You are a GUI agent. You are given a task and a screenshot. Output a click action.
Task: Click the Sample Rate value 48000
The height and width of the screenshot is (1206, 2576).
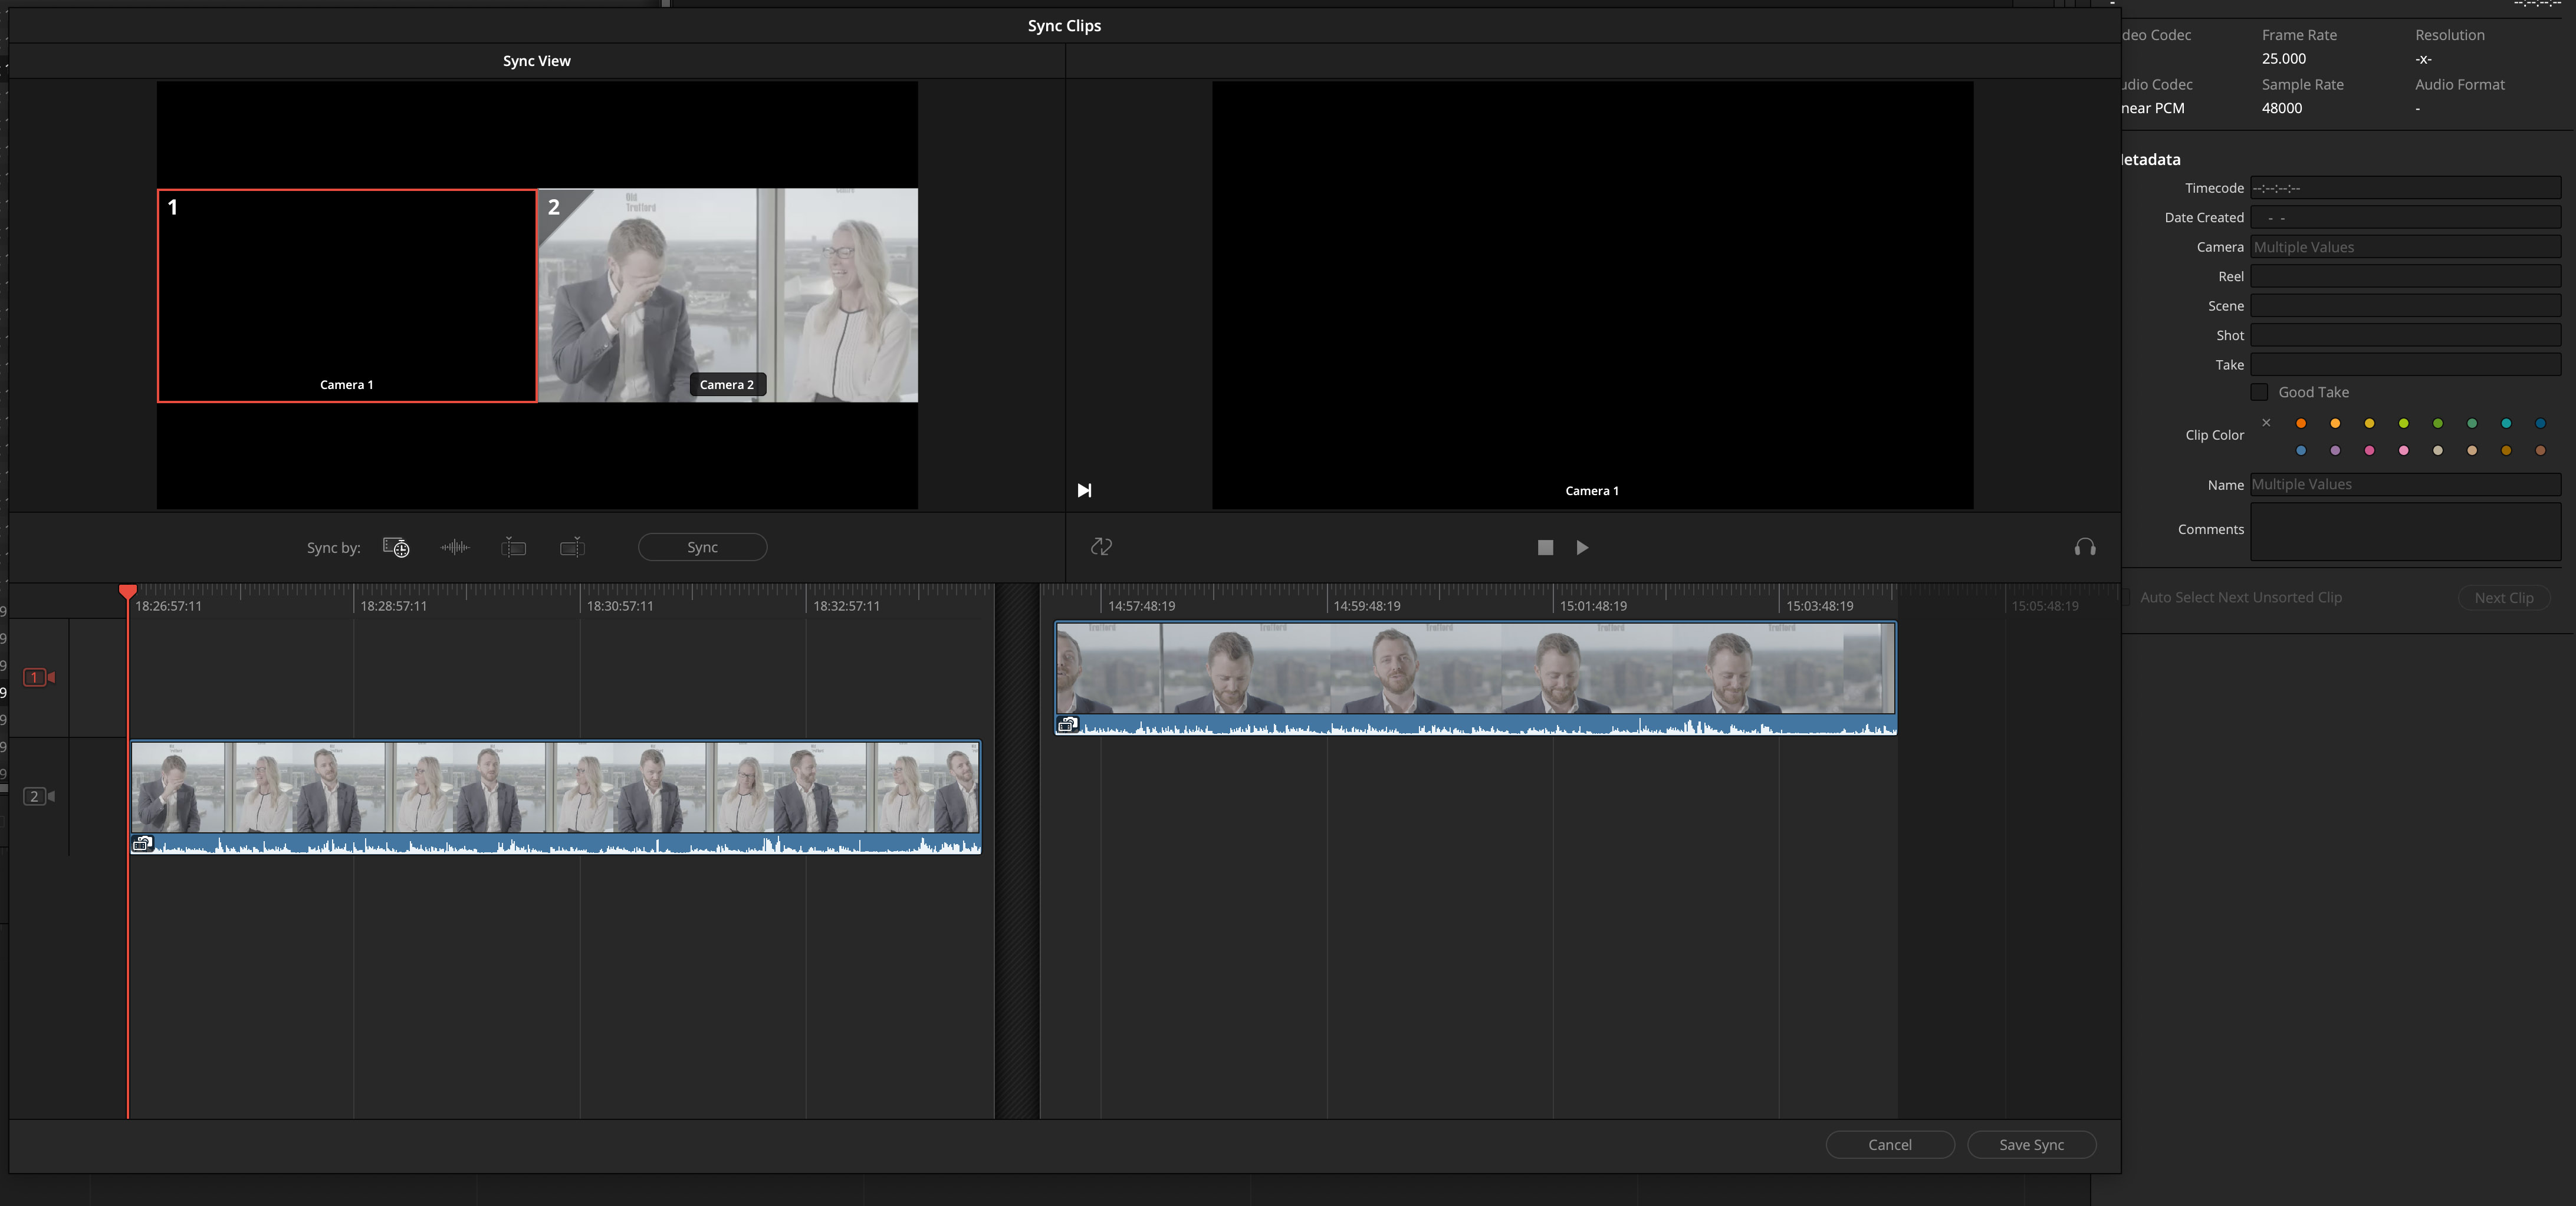(2282, 108)
